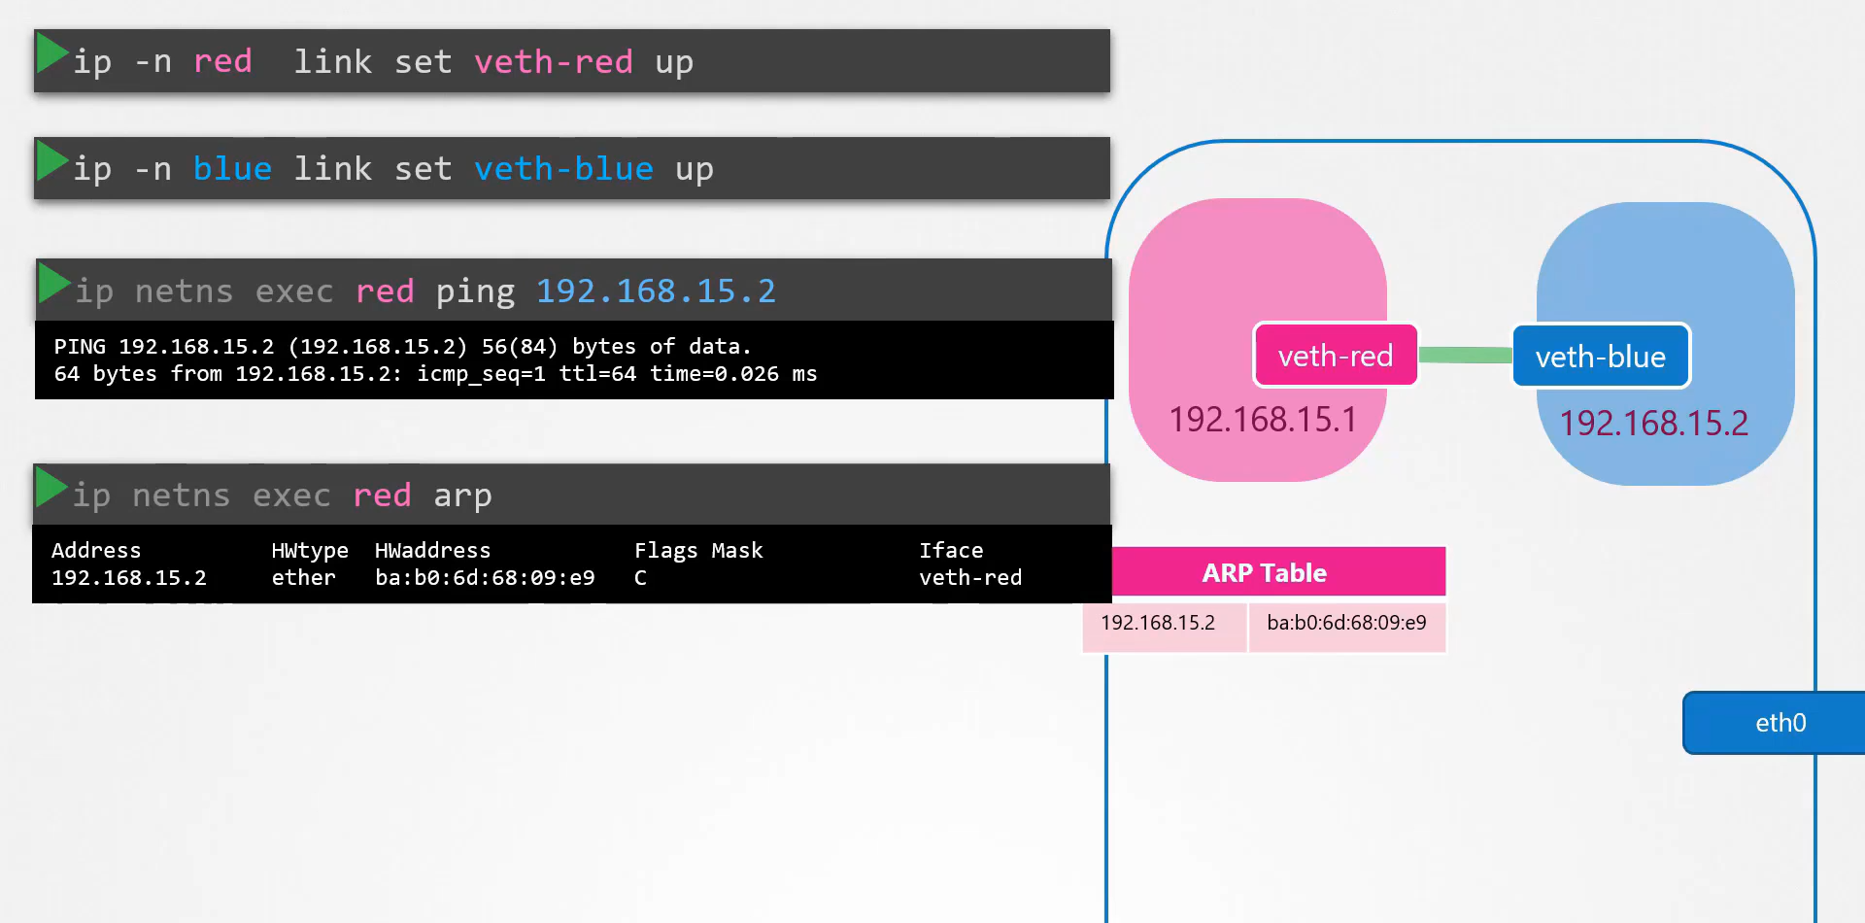
Task: Click the 192.168.15.2 label in the blue namespace
Action: pos(1654,424)
